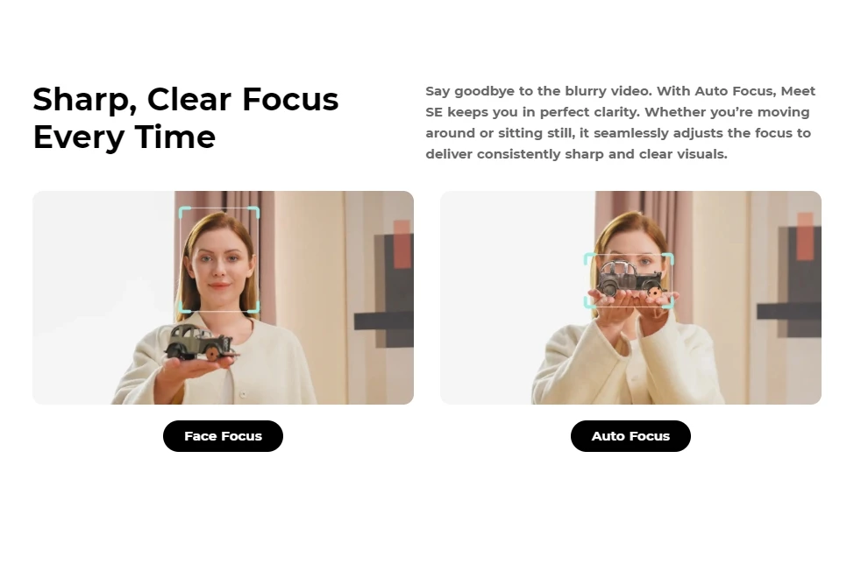
Task: Click the toy car in the Face Focus image
Action: coord(201,342)
